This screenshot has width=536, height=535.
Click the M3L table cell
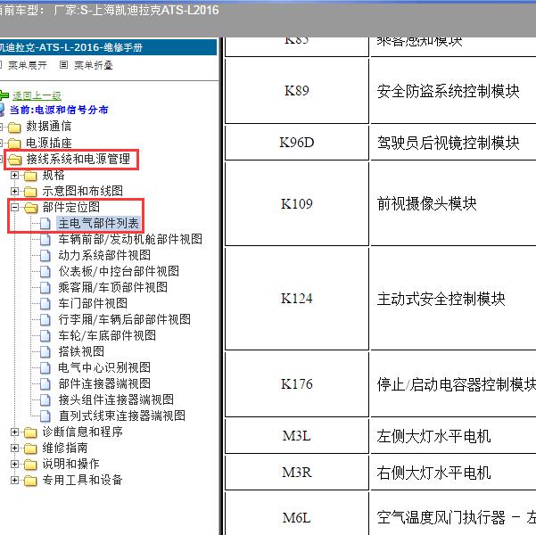click(297, 436)
